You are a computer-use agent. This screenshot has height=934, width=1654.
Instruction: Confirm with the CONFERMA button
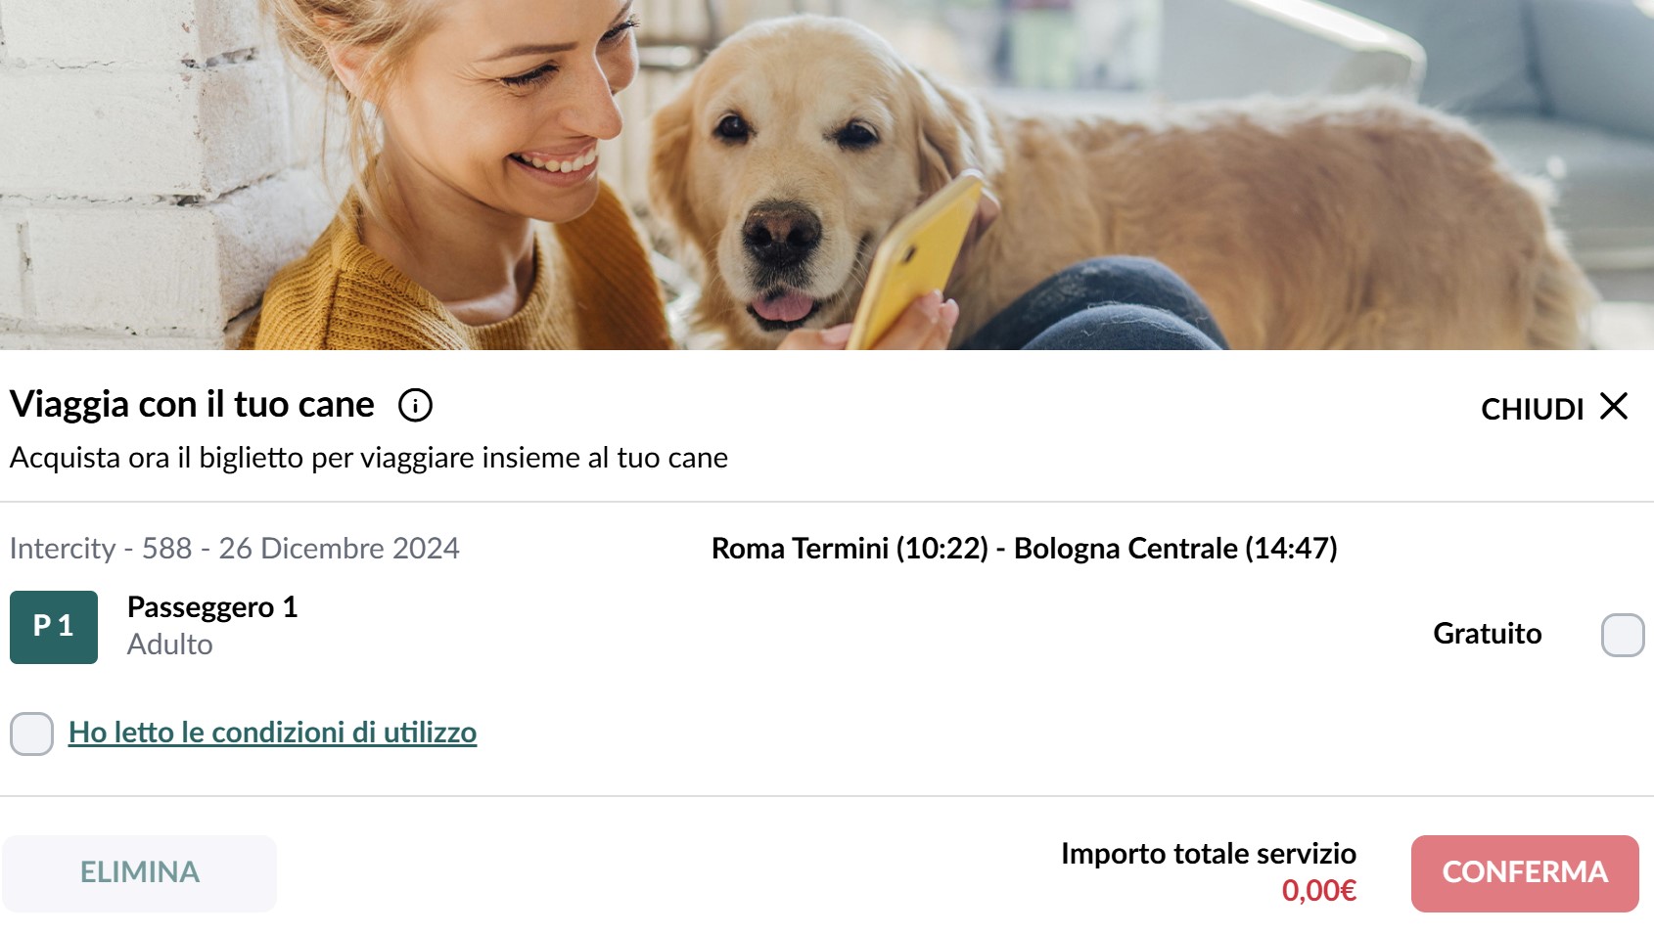point(1525,872)
